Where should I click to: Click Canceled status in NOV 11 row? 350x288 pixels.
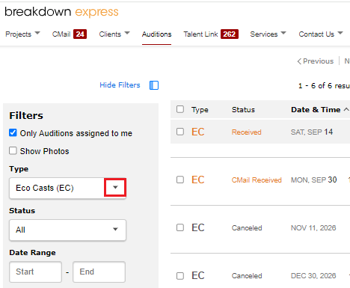point(247,228)
